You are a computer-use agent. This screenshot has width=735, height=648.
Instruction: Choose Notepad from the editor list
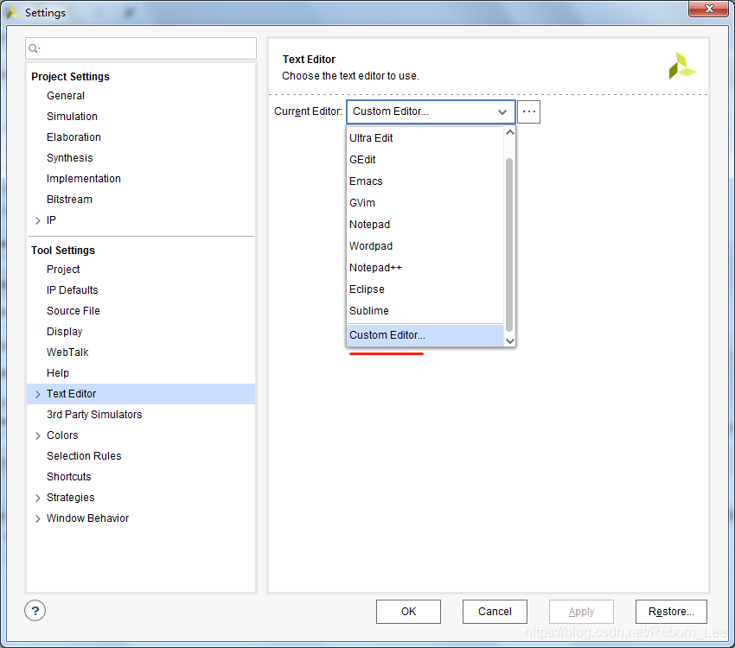425,225
